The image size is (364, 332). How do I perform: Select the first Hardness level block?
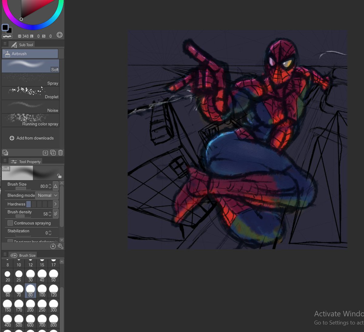click(29, 204)
